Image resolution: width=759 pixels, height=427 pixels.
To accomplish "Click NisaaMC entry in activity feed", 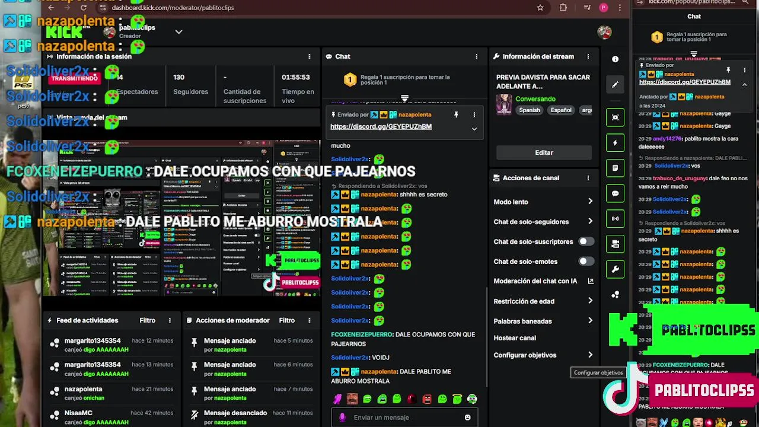I will point(111,417).
